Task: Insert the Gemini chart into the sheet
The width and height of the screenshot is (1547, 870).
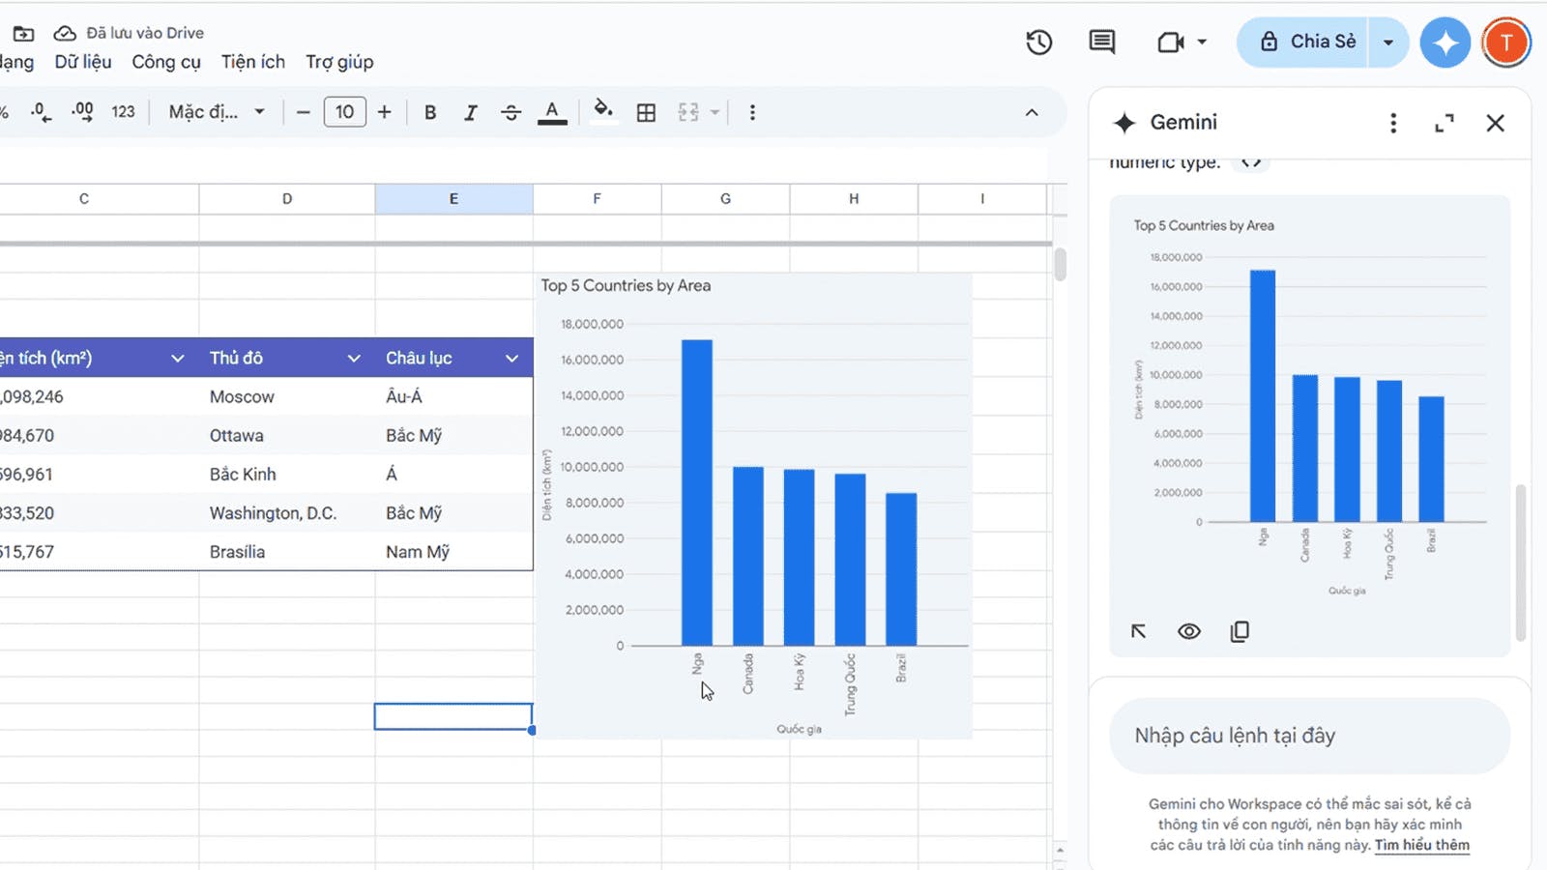Action: tap(1138, 631)
